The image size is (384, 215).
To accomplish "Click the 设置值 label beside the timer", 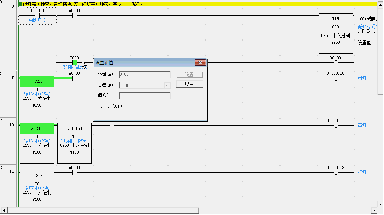I will point(364,42).
